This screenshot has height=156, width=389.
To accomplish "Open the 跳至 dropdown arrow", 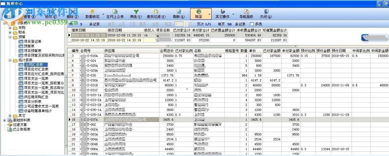I will click(x=210, y=14).
